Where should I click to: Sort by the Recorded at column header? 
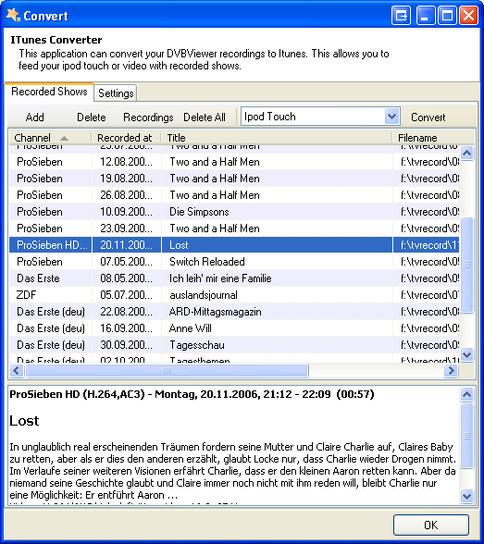click(126, 138)
